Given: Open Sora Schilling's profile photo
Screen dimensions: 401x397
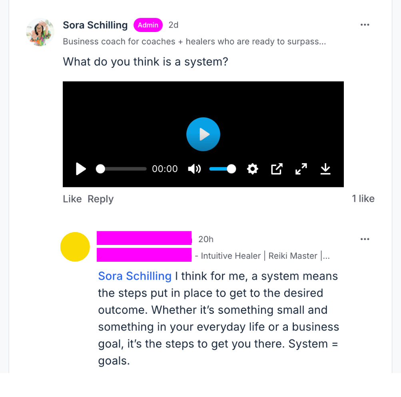Looking at the screenshot, I should 40,32.
